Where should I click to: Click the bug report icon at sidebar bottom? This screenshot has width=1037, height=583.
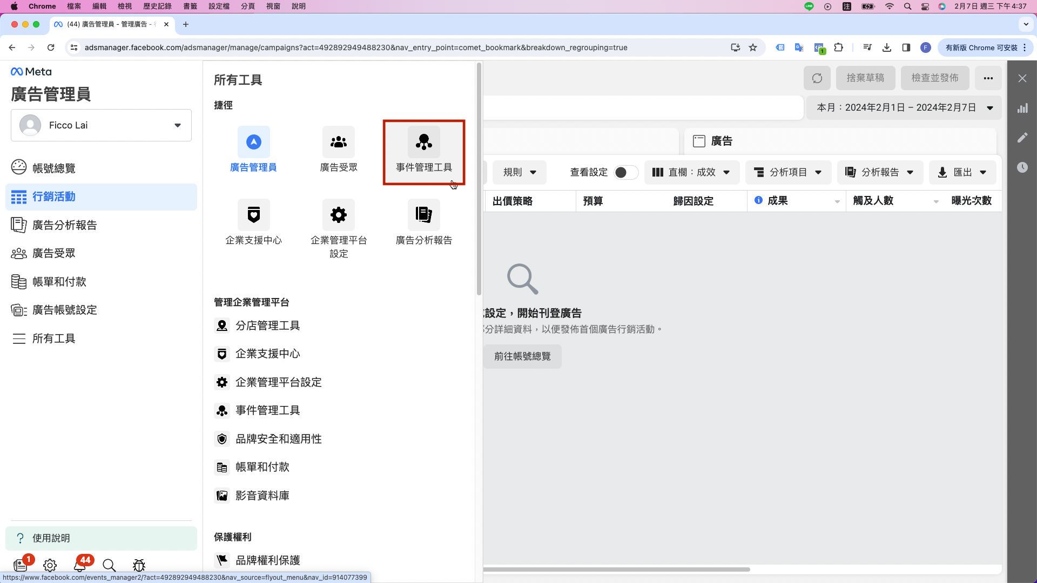pyautogui.click(x=139, y=565)
